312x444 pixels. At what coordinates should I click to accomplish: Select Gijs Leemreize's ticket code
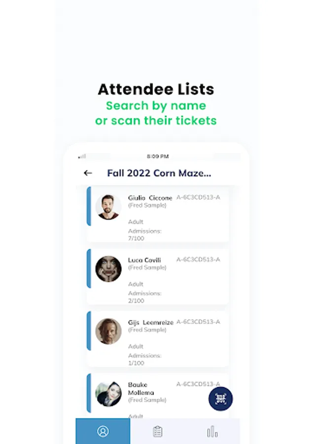(x=198, y=322)
